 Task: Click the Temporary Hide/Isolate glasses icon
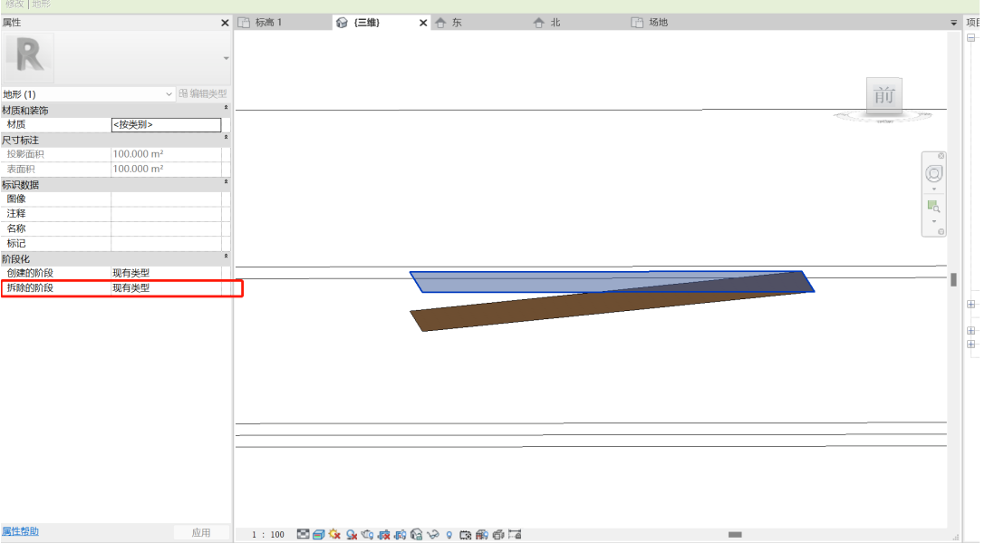pyautogui.click(x=433, y=535)
